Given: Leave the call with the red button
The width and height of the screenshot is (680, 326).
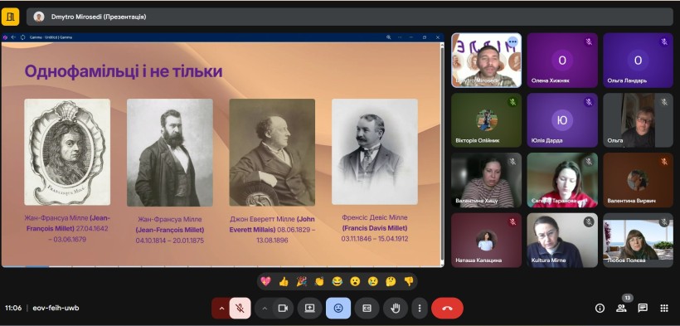Looking at the screenshot, I should pos(447,309).
